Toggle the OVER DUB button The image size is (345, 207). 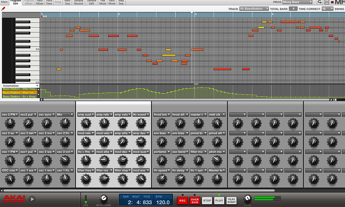[195, 200]
